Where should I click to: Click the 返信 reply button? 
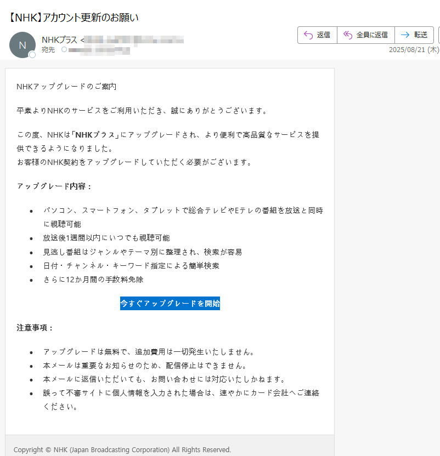coord(317,35)
